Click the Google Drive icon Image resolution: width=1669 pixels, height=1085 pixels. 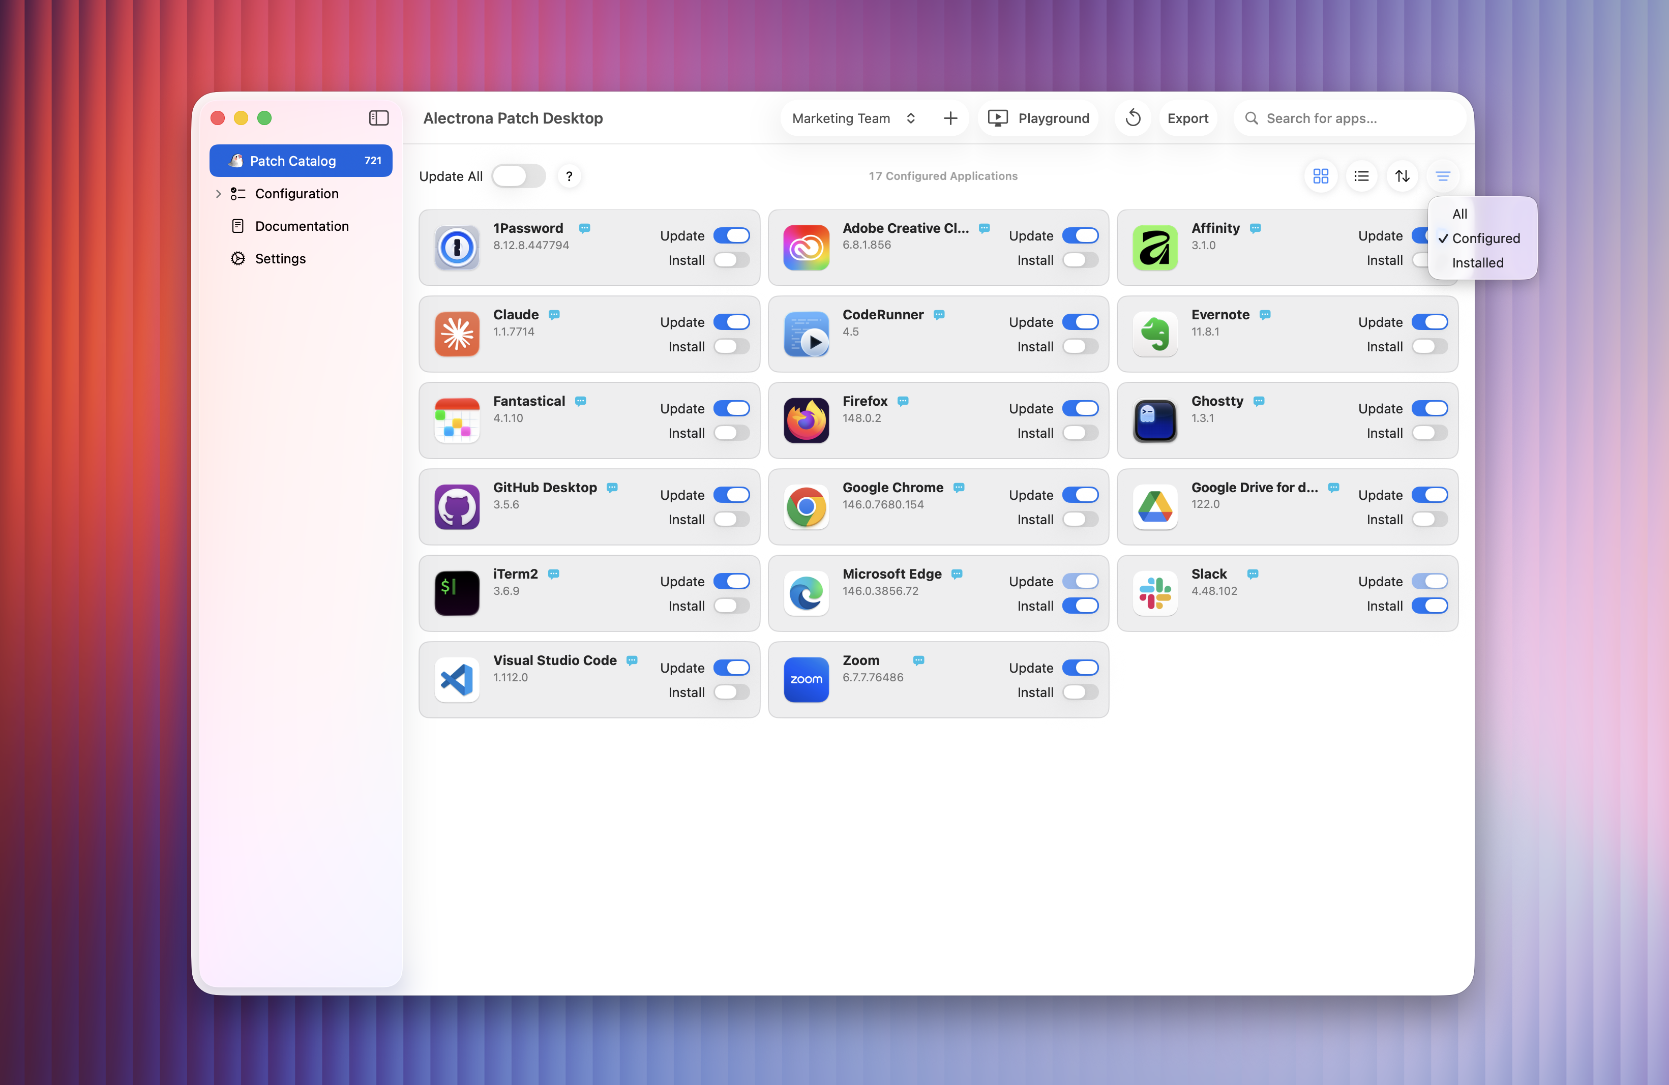coord(1154,507)
